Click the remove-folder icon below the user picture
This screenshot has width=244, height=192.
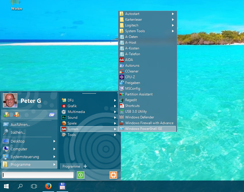pos(16,115)
